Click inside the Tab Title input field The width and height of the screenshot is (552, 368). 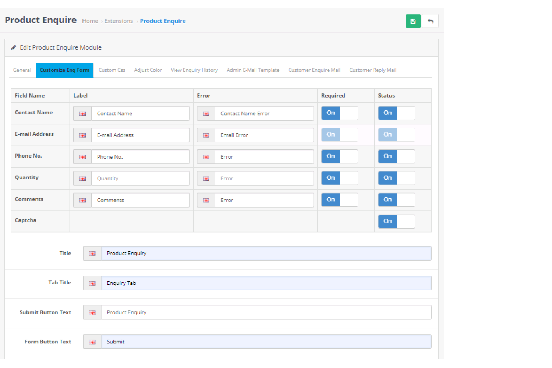click(258, 283)
